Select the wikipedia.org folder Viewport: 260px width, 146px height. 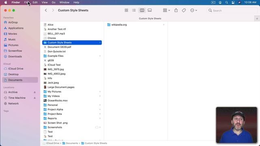119,25
